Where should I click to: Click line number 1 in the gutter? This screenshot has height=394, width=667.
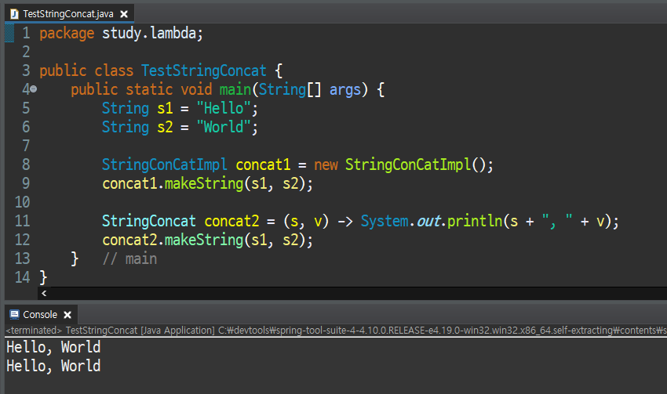26,33
